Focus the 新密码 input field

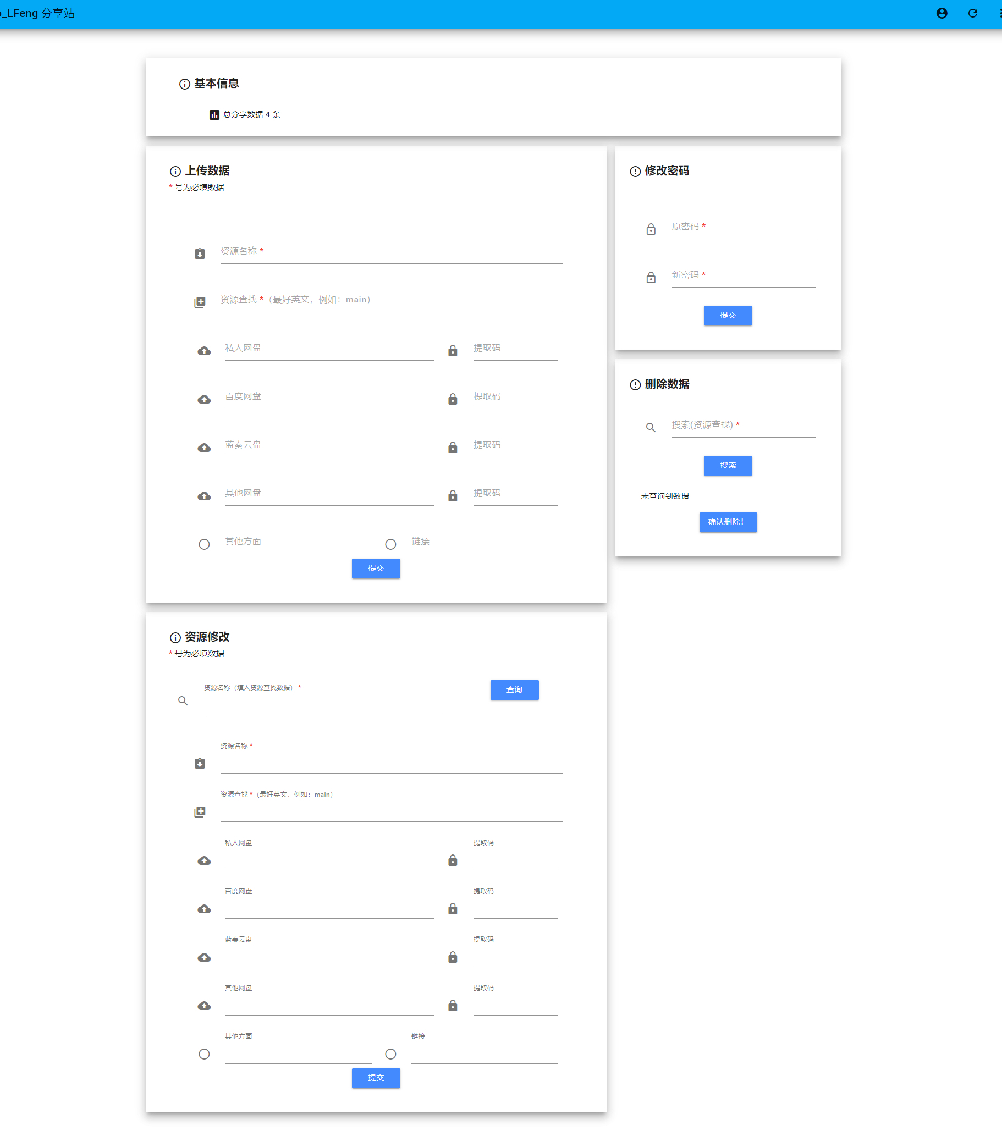pyautogui.click(x=744, y=276)
